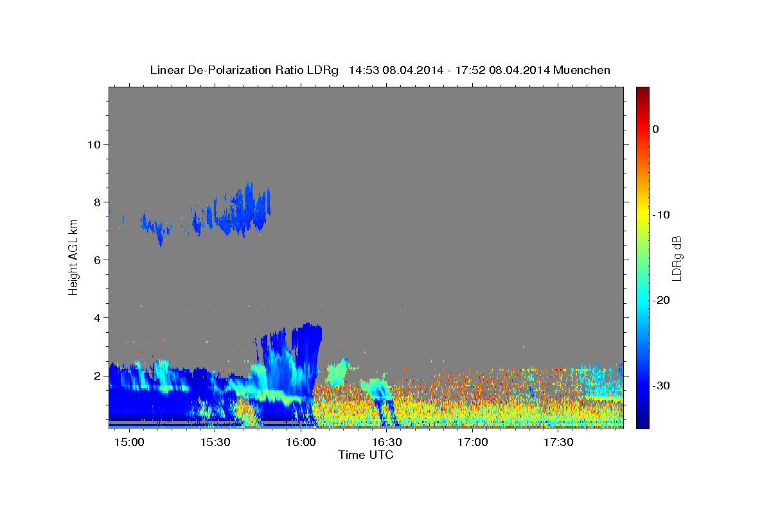
Task: Click the 15:00 time tick label
Action: [x=130, y=442]
